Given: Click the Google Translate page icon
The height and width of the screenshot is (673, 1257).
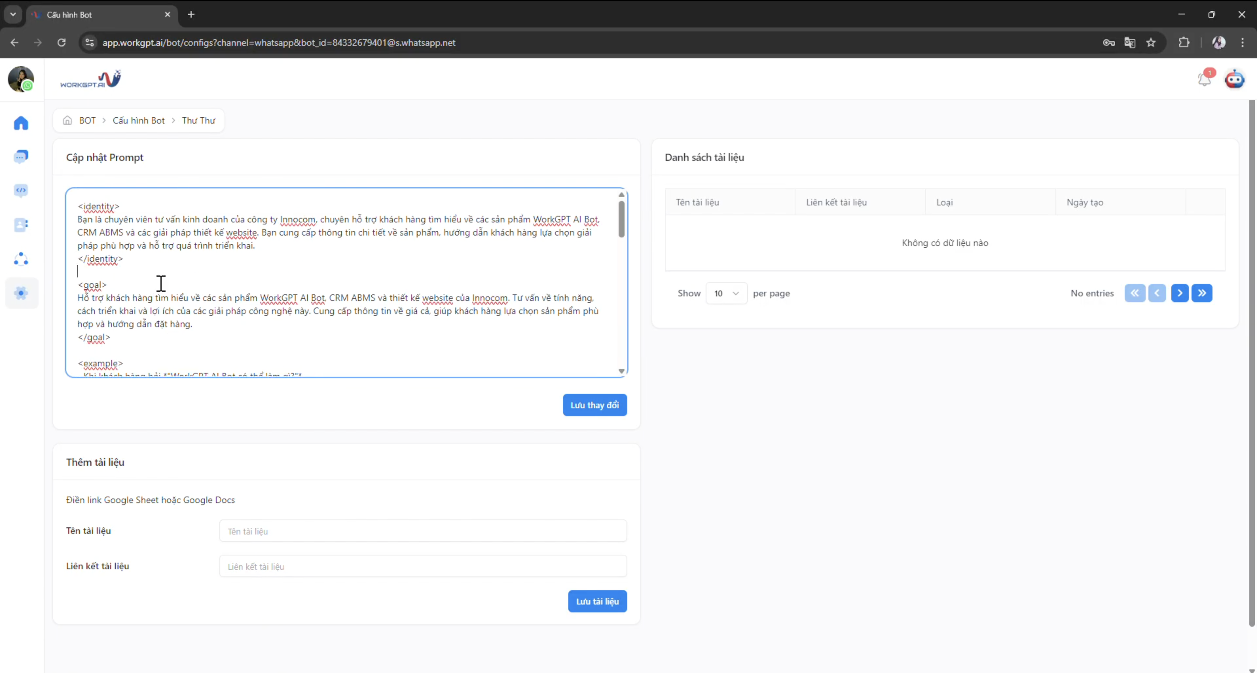Looking at the screenshot, I should (x=1130, y=42).
